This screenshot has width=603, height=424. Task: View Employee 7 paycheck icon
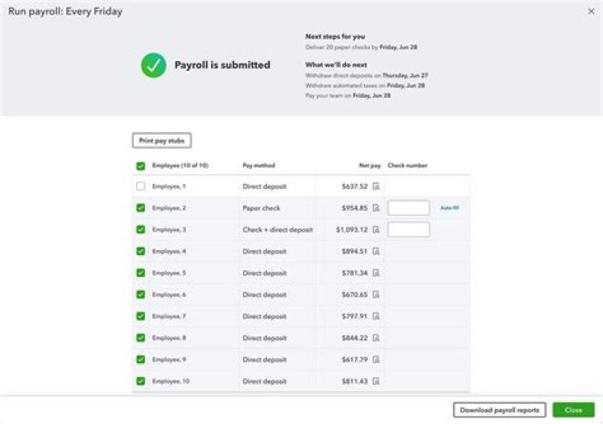pos(376,317)
